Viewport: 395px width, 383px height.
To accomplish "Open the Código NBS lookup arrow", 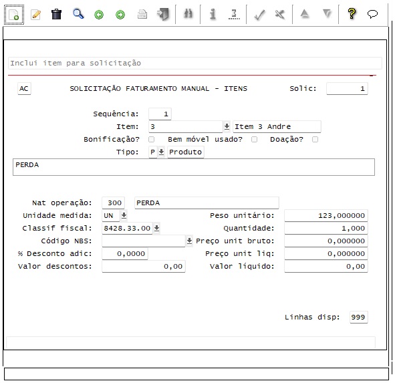I will click(189, 241).
